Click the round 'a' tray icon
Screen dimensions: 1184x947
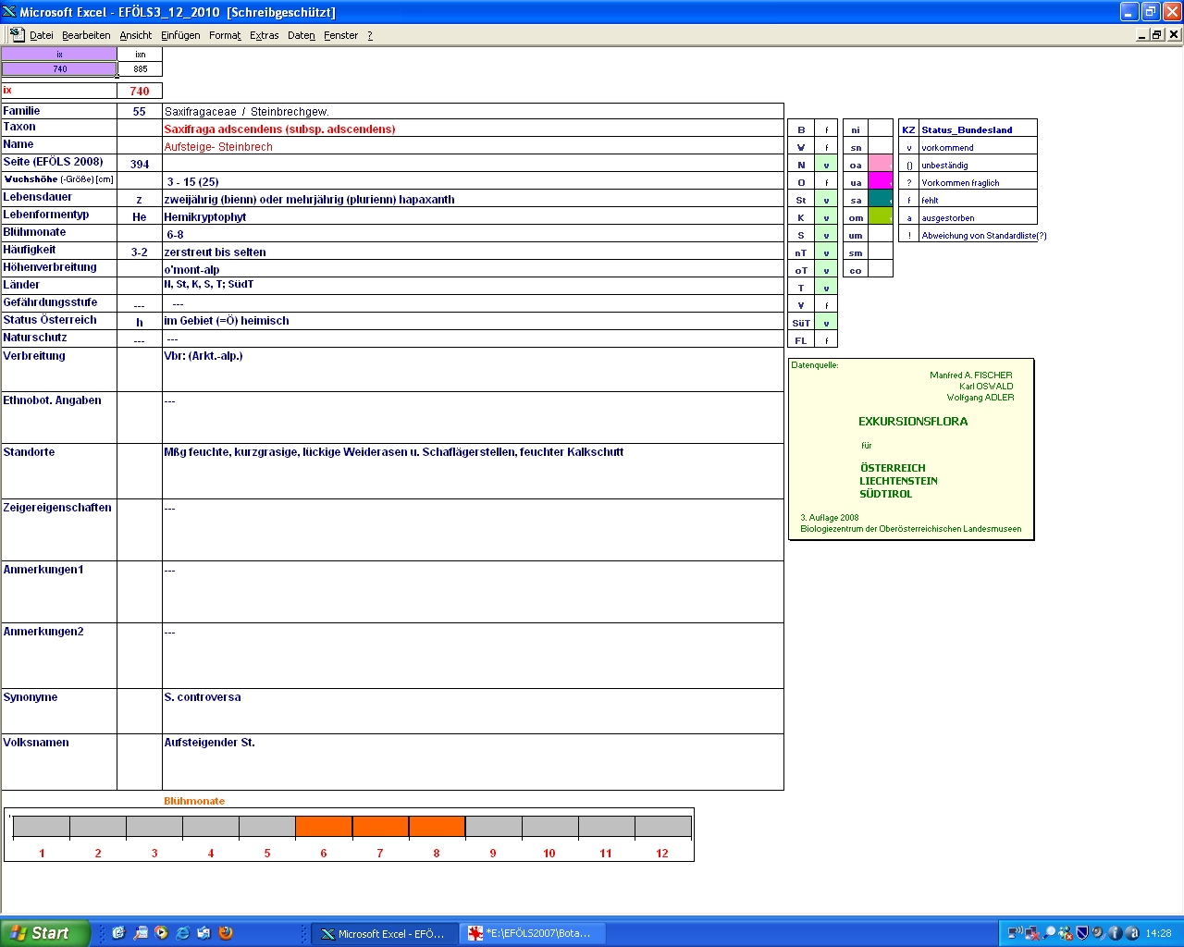(1131, 933)
